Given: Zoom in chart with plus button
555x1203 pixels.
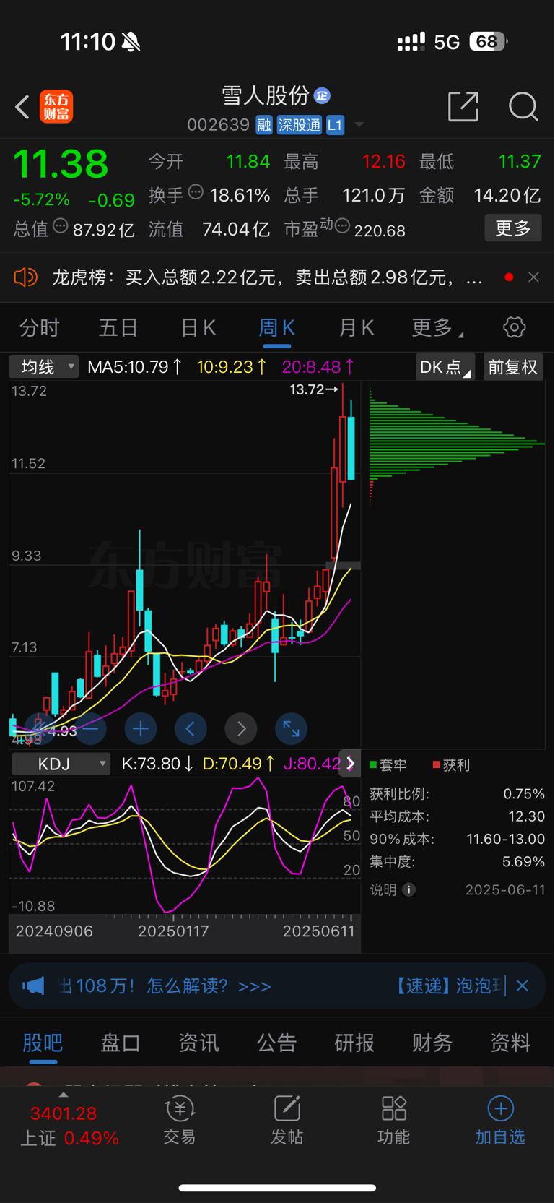Looking at the screenshot, I should (141, 729).
